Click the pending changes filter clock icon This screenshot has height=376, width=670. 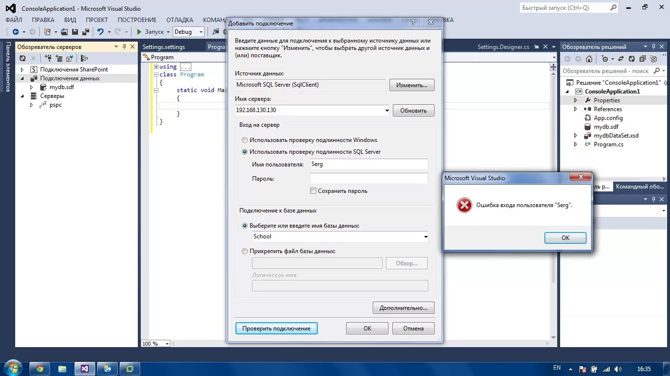click(x=605, y=58)
